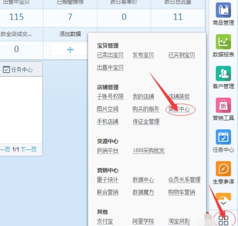Click the 店铺管理 section heading
This screenshot has width=238, height=226.
[x=108, y=87]
